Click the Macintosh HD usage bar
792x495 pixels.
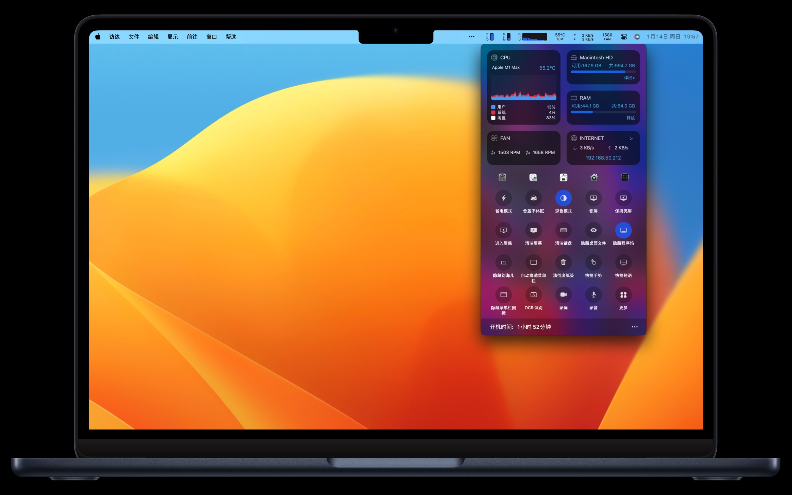point(603,72)
